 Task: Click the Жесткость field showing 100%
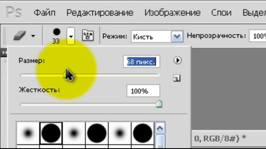tap(143, 91)
